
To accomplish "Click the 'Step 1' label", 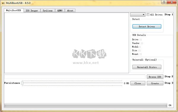I will (169, 14).
